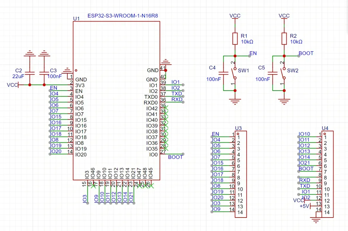Select the C5 designator label
Viewport: 348px width, 231px height.
point(261,68)
